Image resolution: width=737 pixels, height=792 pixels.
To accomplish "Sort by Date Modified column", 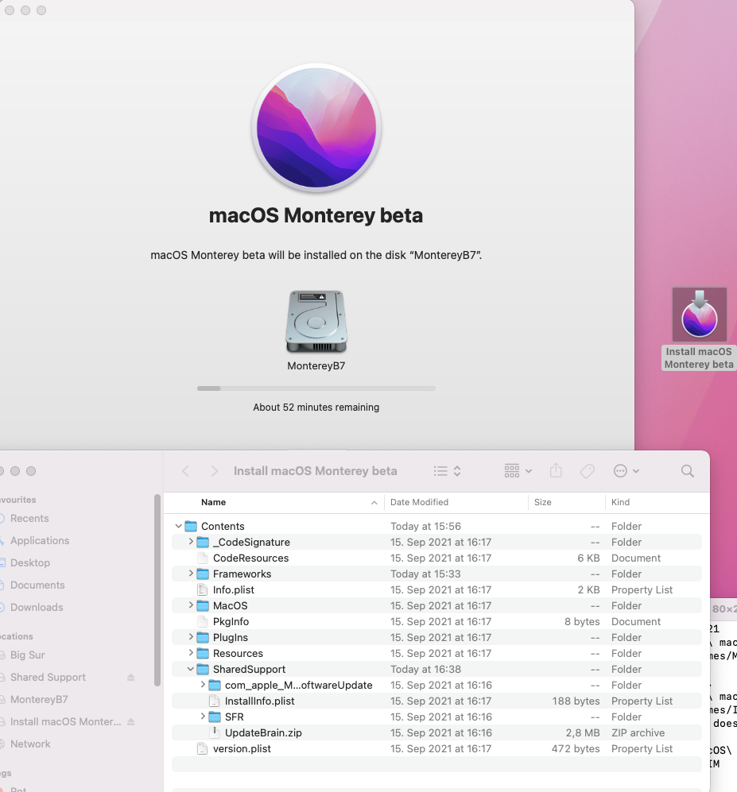I will coord(419,502).
